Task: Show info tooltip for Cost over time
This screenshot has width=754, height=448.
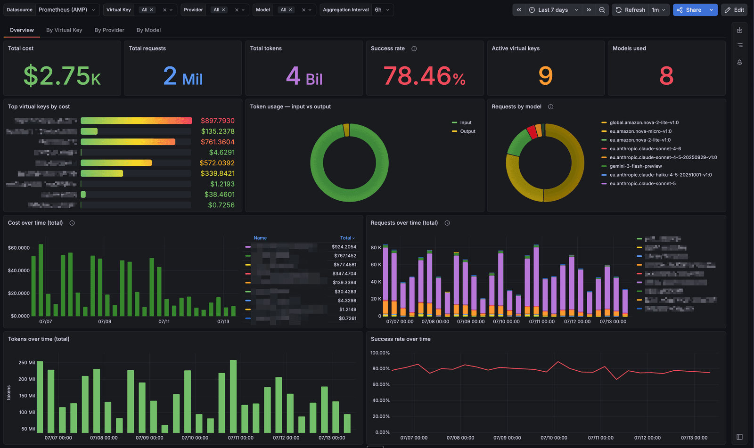Action: point(72,223)
